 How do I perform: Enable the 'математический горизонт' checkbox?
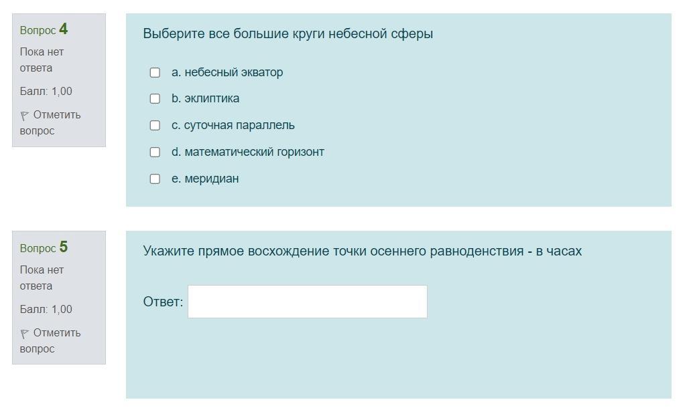click(x=155, y=152)
